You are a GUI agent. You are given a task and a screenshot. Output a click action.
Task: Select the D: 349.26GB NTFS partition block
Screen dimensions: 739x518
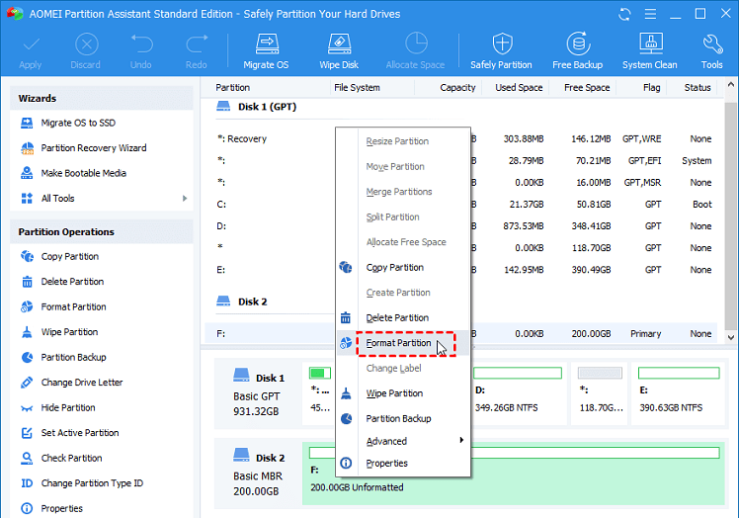point(519,393)
